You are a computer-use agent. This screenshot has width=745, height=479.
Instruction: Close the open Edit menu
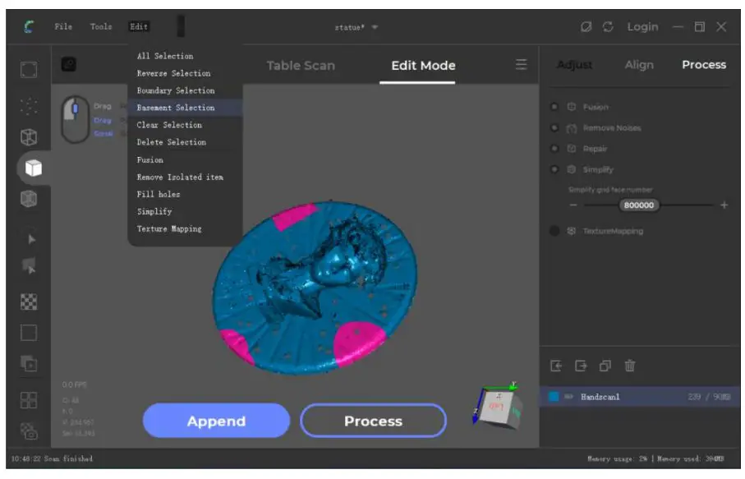139,26
